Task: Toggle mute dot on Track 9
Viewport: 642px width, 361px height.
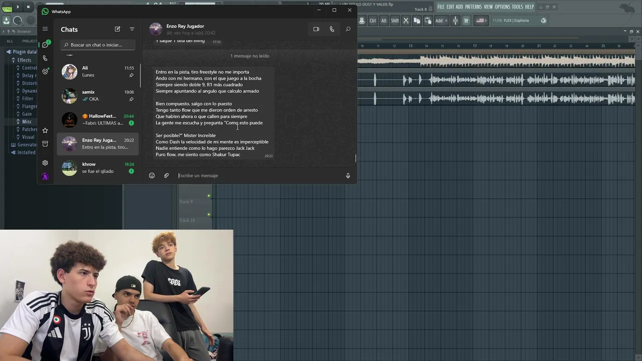Action: pos(209,196)
